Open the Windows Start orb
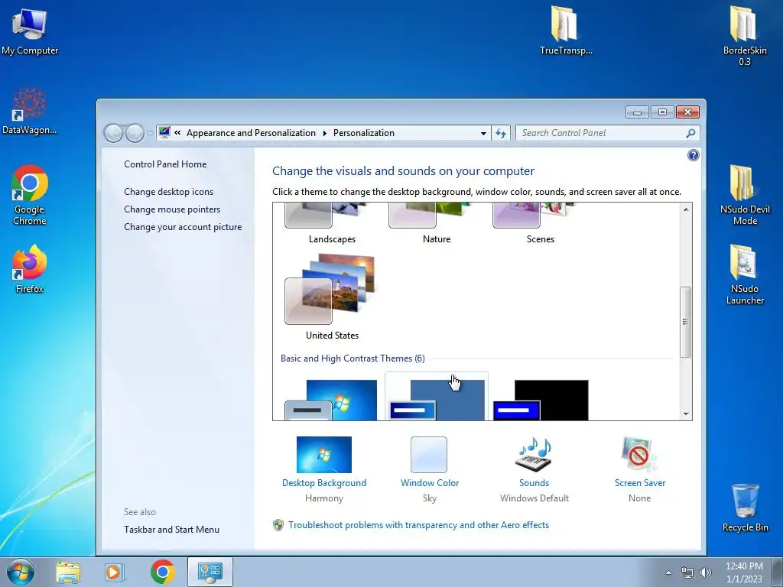 coord(21,572)
